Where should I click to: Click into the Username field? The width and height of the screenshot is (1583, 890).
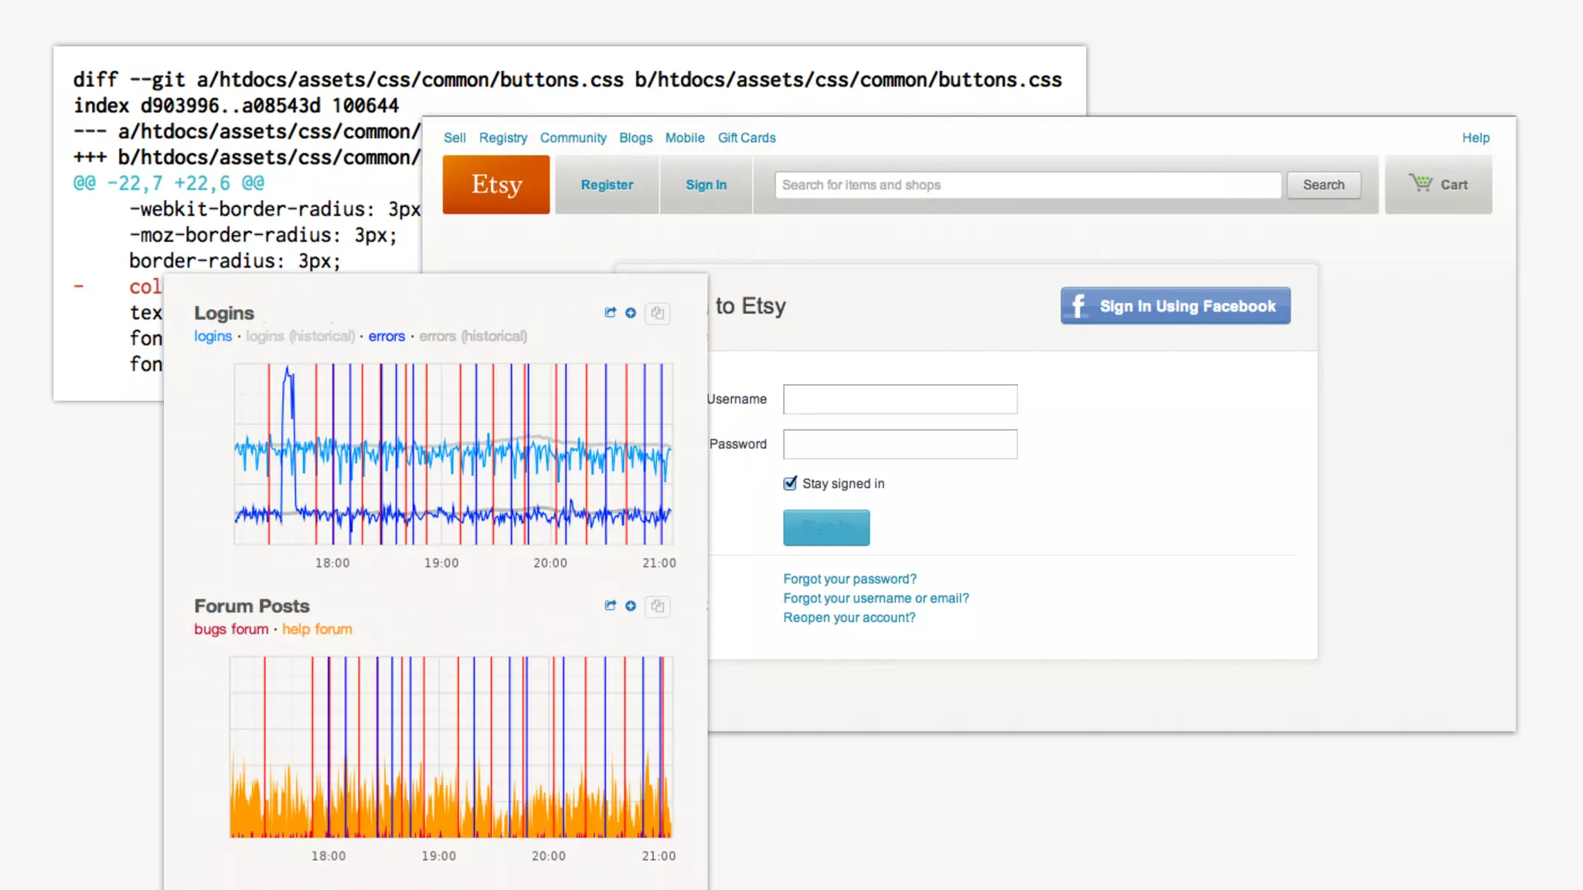pyautogui.click(x=900, y=399)
